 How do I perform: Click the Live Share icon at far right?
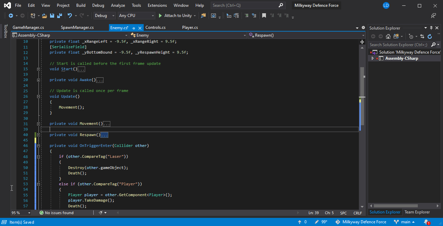click(x=433, y=16)
